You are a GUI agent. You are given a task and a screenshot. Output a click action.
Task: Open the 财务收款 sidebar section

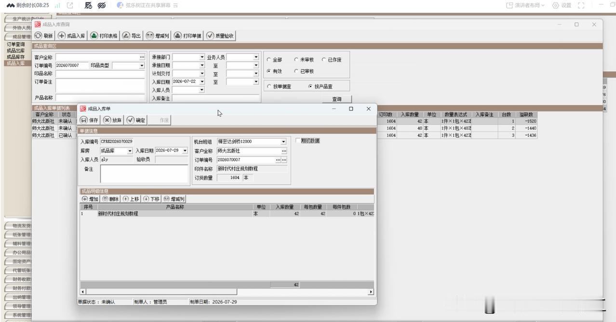point(18,279)
